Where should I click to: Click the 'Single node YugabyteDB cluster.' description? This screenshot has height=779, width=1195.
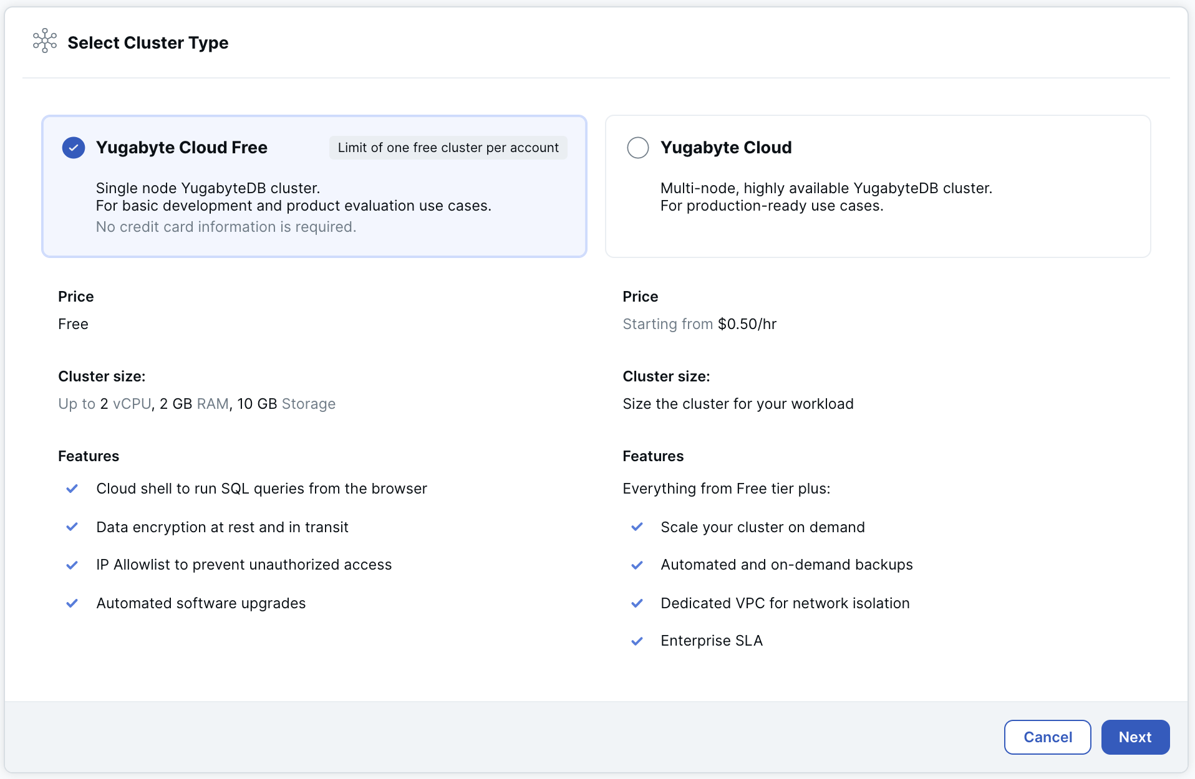coord(208,188)
